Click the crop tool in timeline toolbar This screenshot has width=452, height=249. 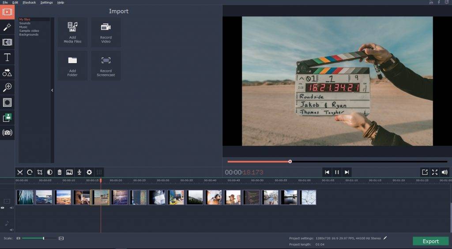[40, 172]
